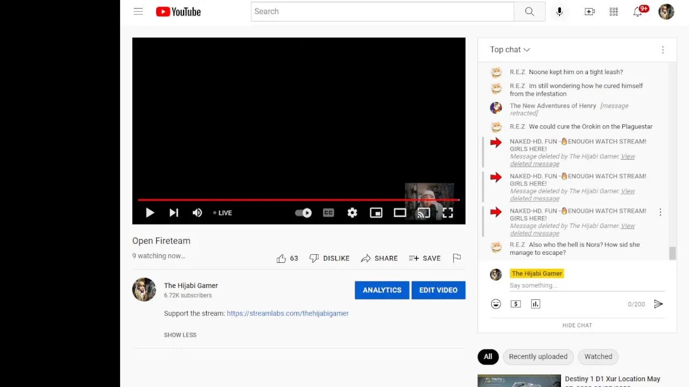Open the YouTube hamburger guide menu
Viewport: 689px width, 387px height.
138,11
